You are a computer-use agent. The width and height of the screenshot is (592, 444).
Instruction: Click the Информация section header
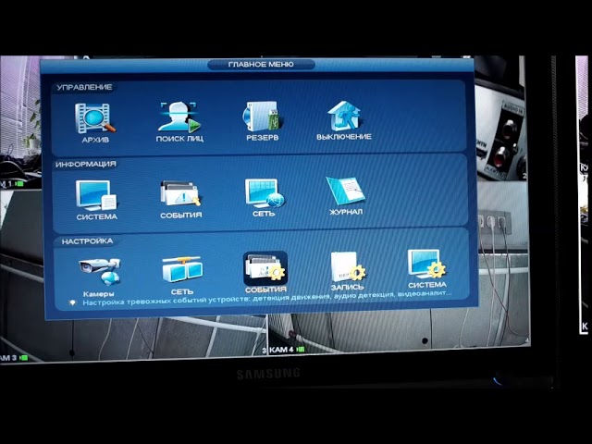pyautogui.click(x=85, y=164)
